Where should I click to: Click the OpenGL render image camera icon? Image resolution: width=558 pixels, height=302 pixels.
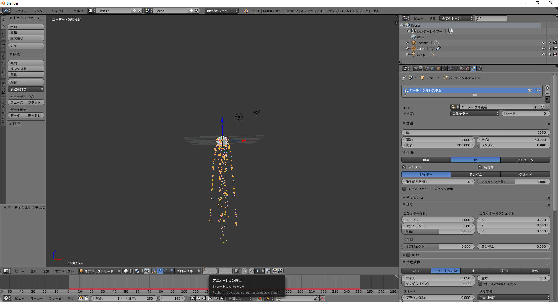click(275, 271)
